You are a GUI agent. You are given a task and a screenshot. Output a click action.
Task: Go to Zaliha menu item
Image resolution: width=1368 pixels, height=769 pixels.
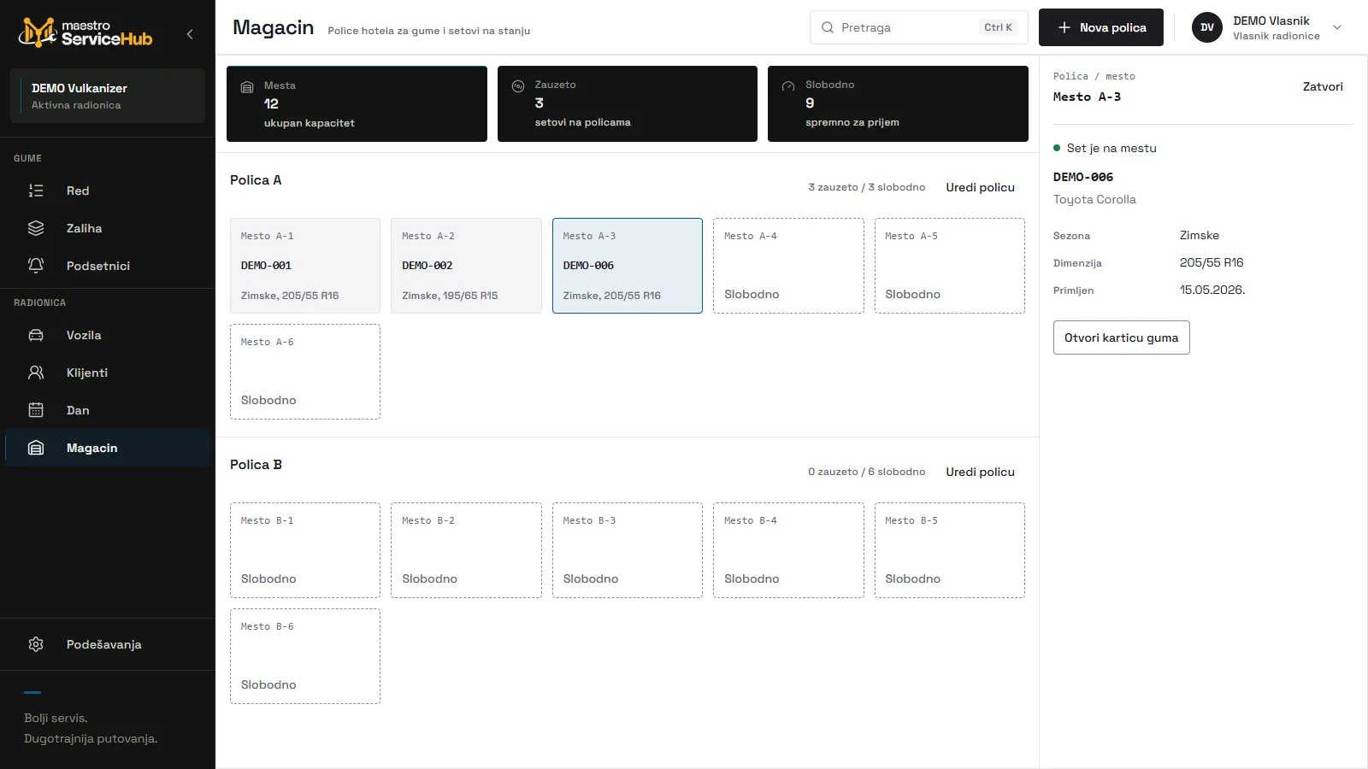(x=108, y=228)
